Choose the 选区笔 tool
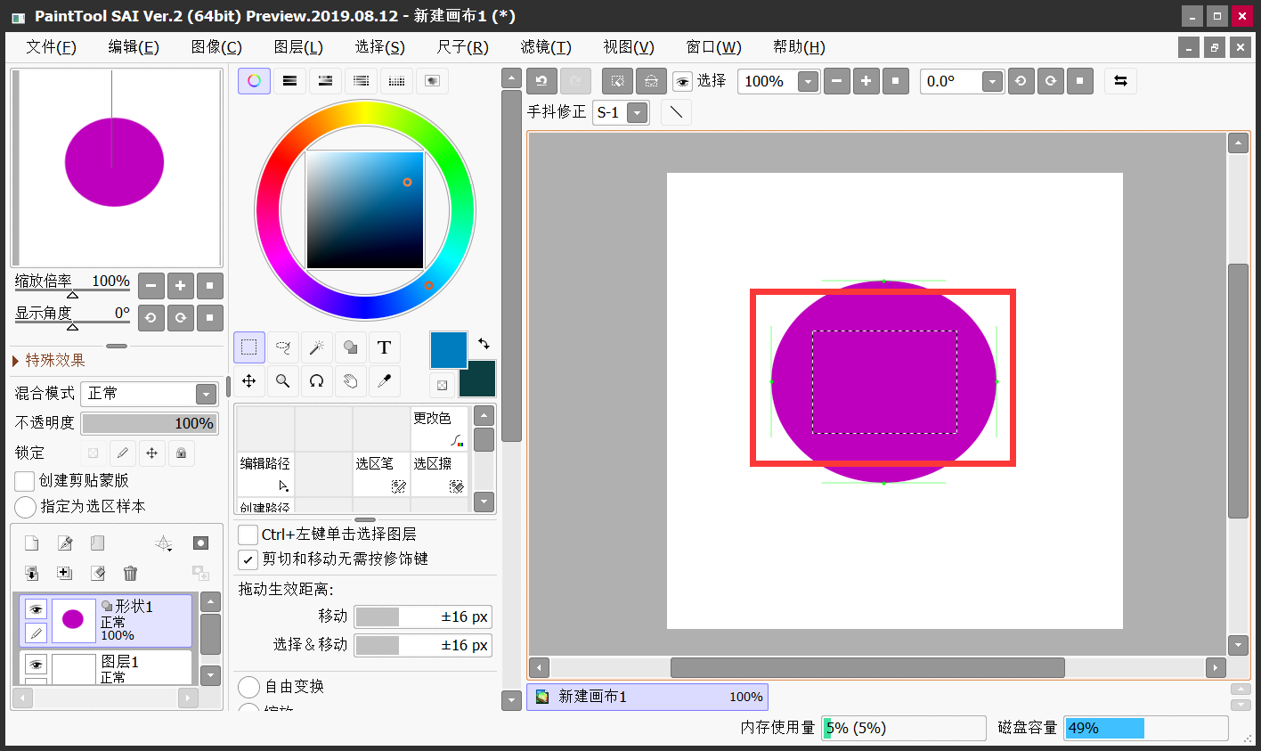This screenshot has width=1261, height=751. pyautogui.click(x=381, y=474)
